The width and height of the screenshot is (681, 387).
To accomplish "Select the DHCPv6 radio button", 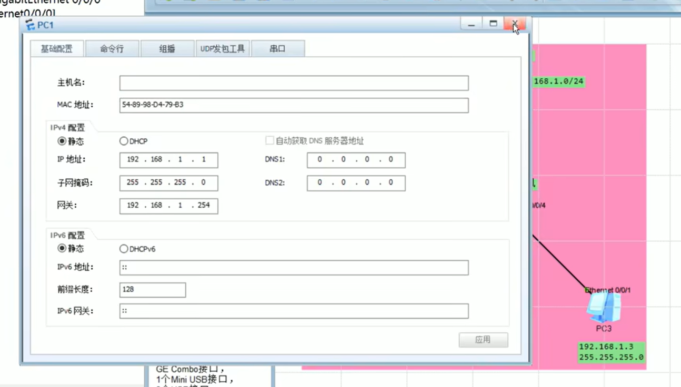I will [124, 249].
